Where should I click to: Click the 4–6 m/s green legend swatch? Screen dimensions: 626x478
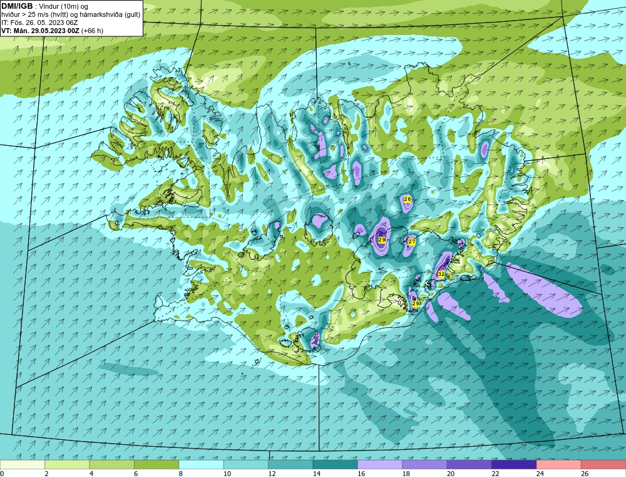point(112,464)
